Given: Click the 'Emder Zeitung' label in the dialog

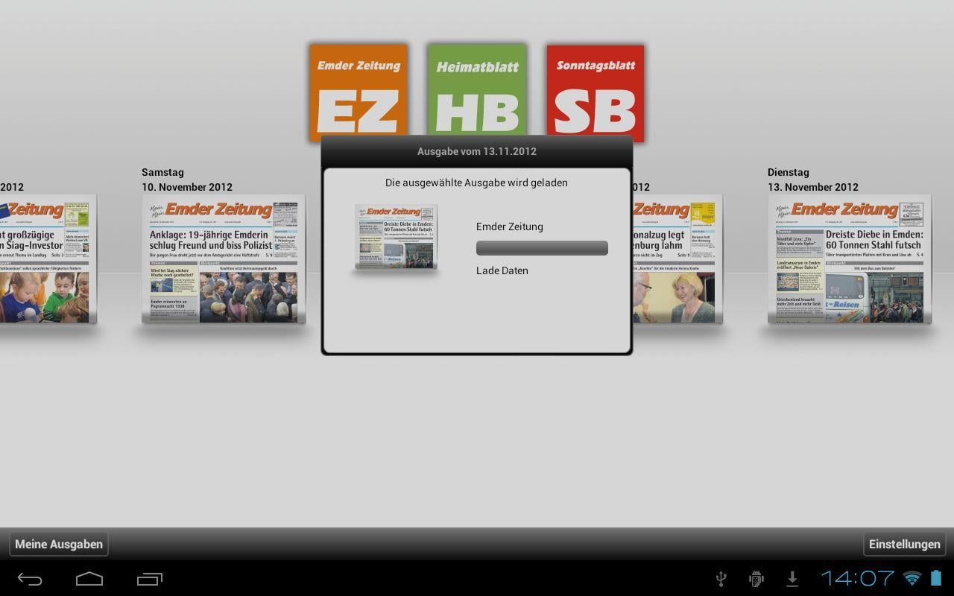Looking at the screenshot, I should 510,226.
